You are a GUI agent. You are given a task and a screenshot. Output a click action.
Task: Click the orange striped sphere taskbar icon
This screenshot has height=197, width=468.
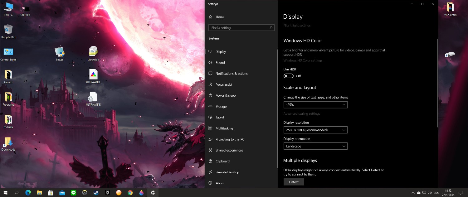[x=119, y=193]
